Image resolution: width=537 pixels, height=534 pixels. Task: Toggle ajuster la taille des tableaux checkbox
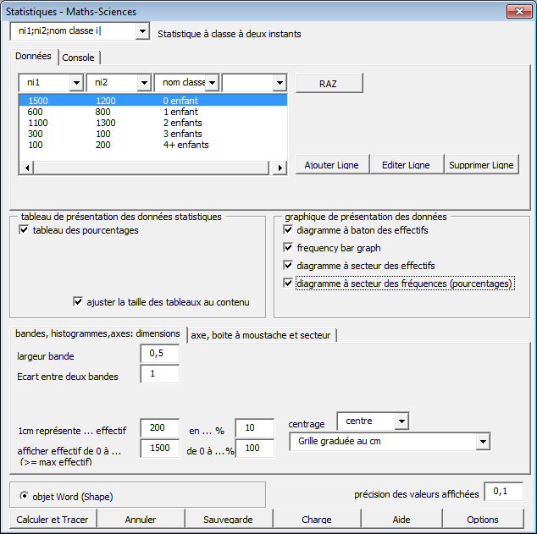[78, 302]
